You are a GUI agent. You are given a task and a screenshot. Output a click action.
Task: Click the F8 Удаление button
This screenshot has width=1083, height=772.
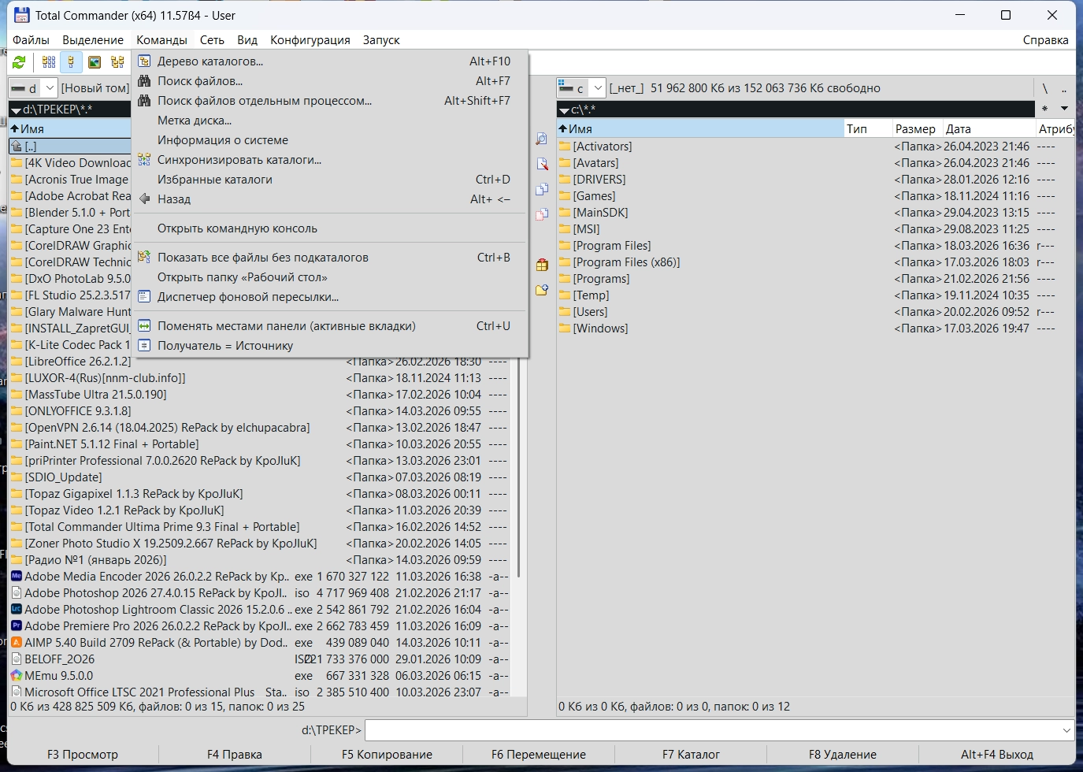(843, 754)
